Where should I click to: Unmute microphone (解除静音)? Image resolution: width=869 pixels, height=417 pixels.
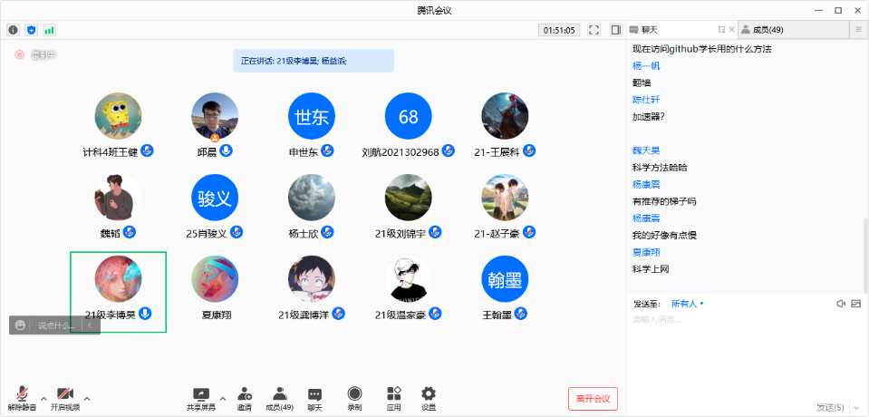pyautogui.click(x=22, y=397)
